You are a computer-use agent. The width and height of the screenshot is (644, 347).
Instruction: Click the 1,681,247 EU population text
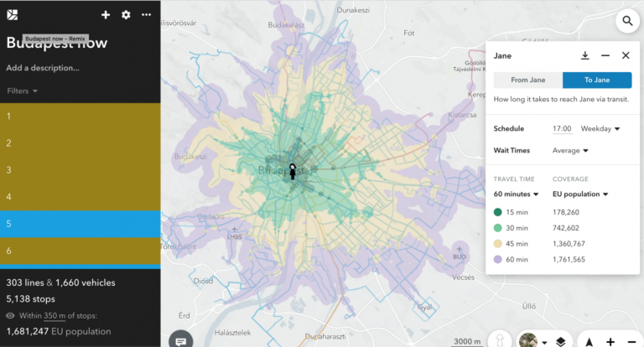point(59,332)
